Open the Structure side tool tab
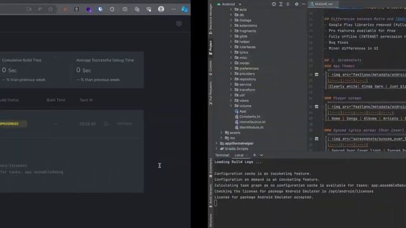The height and width of the screenshot is (228, 406). point(211,220)
